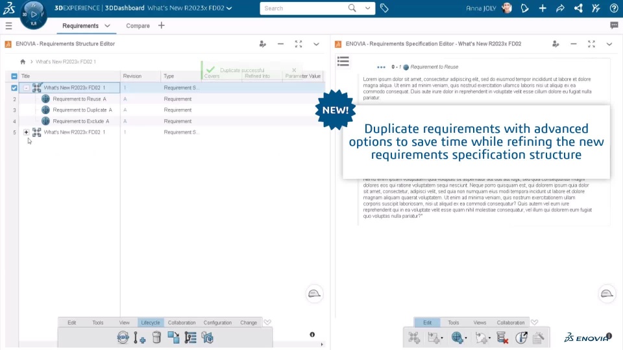Collapse the first What's New R2023x FD02 node

[x=26, y=87]
